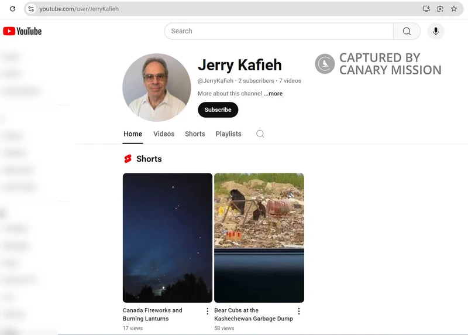Switch to the Shorts tab
Image resolution: width=468 pixels, height=335 pixels.
pos(195,134)
